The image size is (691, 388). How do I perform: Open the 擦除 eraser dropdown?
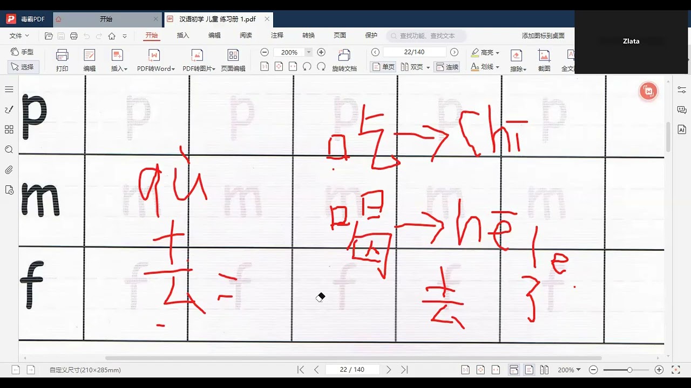pyautogui.click(x=518, y=60)
